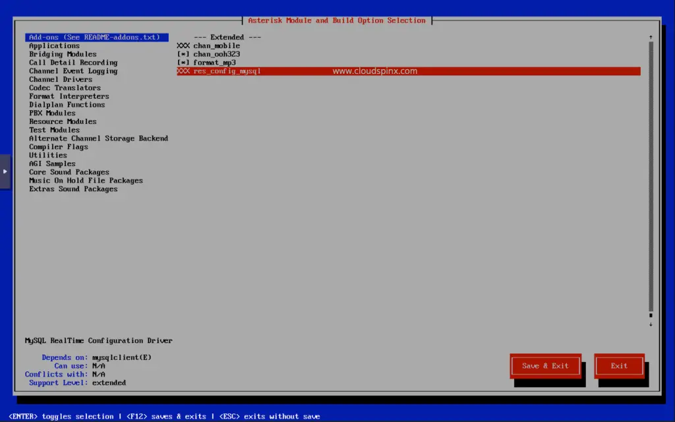Select the Applications category

click(x=53, y=45)
